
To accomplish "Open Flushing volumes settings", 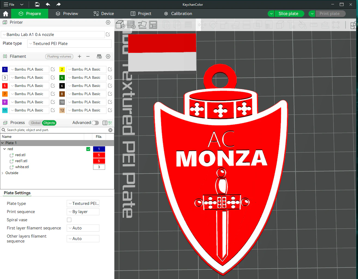I will coord(59,56).
